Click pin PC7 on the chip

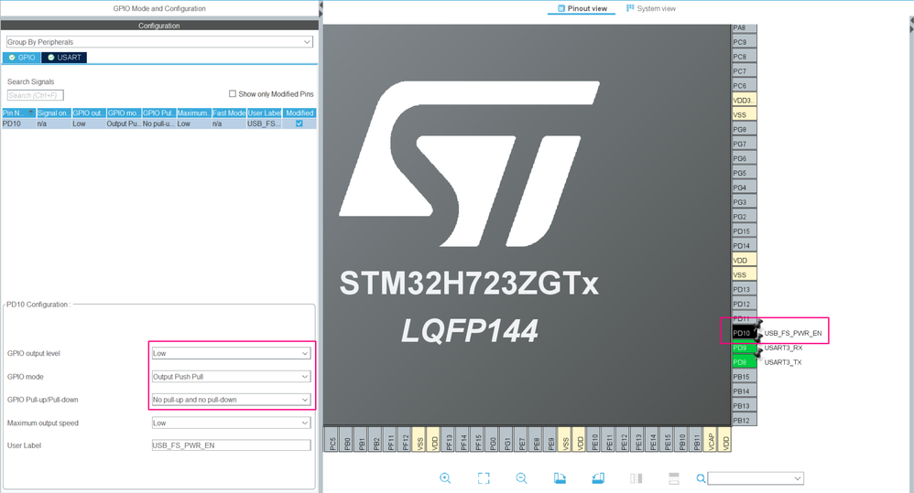pos(744,71)
